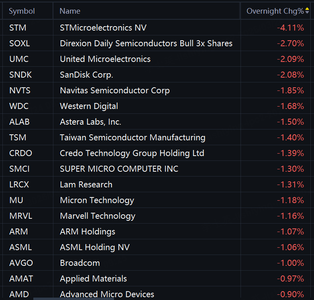Click Broadcom's -1.00% change value
This screenshot has height=300, width=314.
coord(290,263)
